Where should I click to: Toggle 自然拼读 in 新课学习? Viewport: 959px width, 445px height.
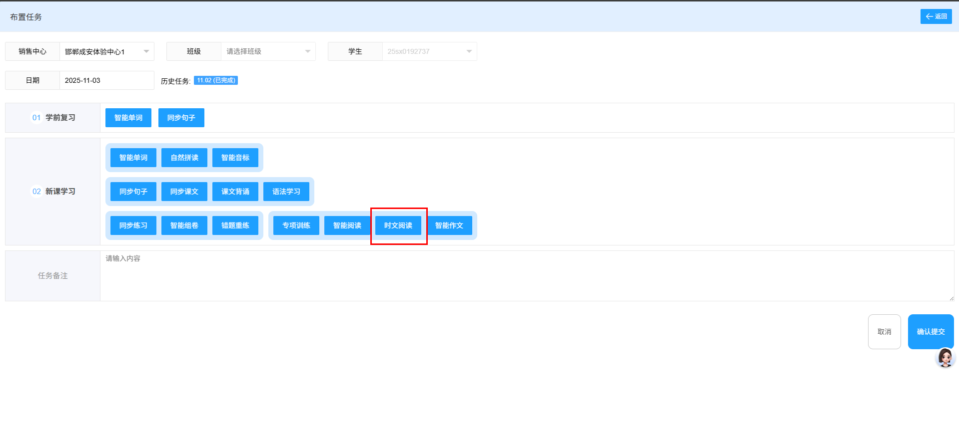pos(184,158)
